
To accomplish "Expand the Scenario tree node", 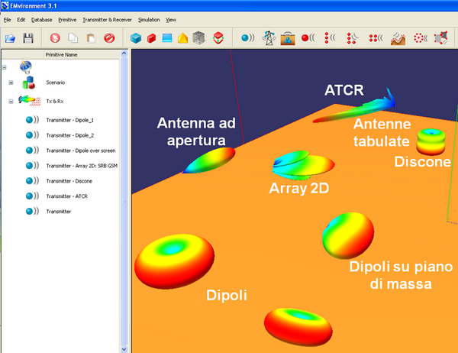I will 11,83.
